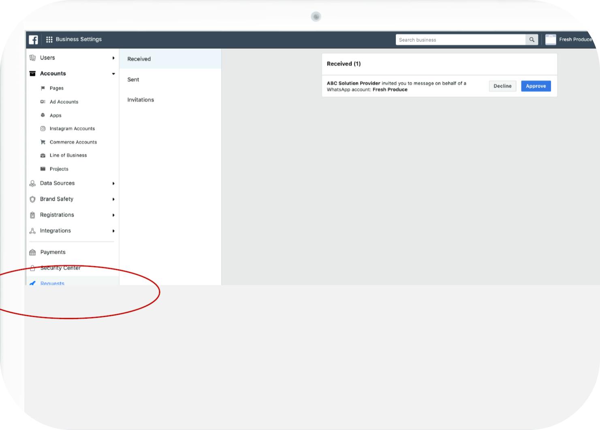Open the Brand Safety menu label
The width and height of the screenshot is (600, 430).
click(57, 199)
